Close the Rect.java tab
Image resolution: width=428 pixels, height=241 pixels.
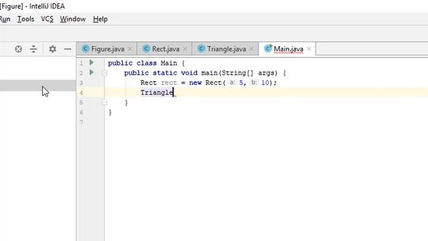(185, 49)
